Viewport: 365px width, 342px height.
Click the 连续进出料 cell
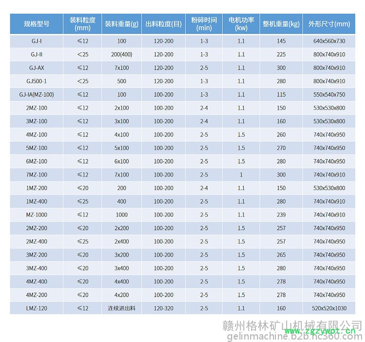click(122, 308)
